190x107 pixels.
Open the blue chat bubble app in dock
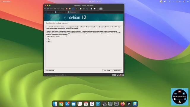click(x=98, y=104)
